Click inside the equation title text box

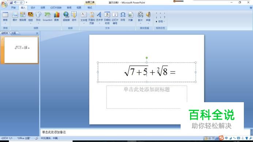tap(147, 72)
